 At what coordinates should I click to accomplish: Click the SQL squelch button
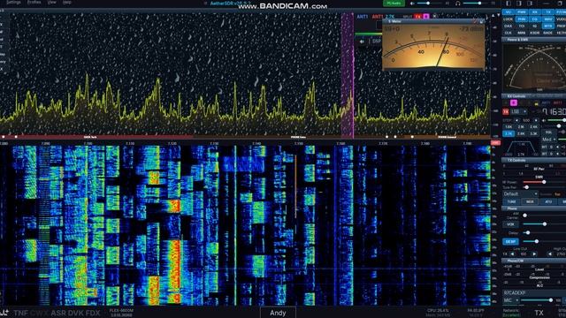click(x=548, y=132)
